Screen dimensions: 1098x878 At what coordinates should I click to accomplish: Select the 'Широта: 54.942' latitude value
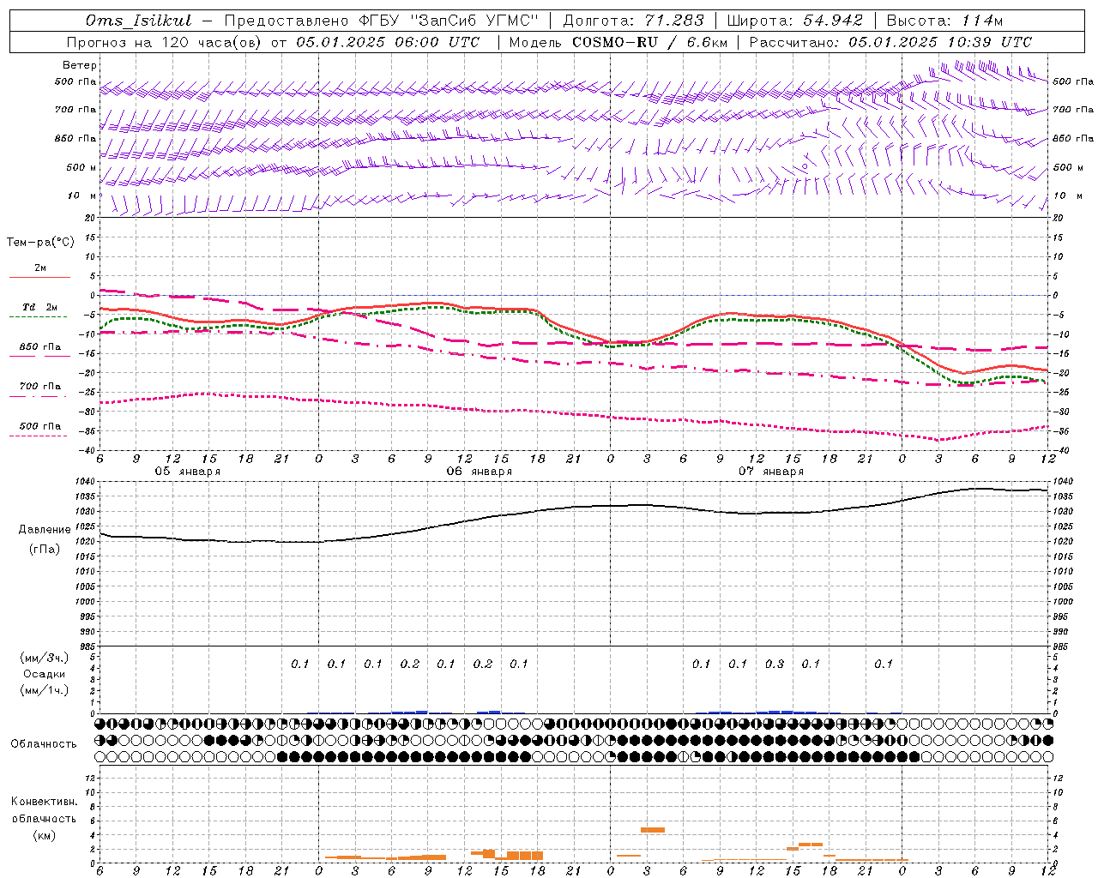tap(795, 21)
